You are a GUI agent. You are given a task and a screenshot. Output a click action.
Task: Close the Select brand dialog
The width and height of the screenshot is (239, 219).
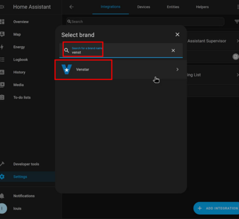click(x=177, y=34)
